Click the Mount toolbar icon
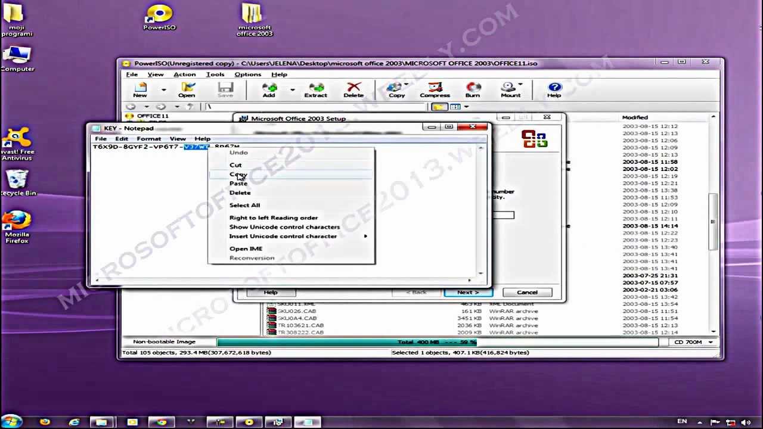 click(510, 90)
